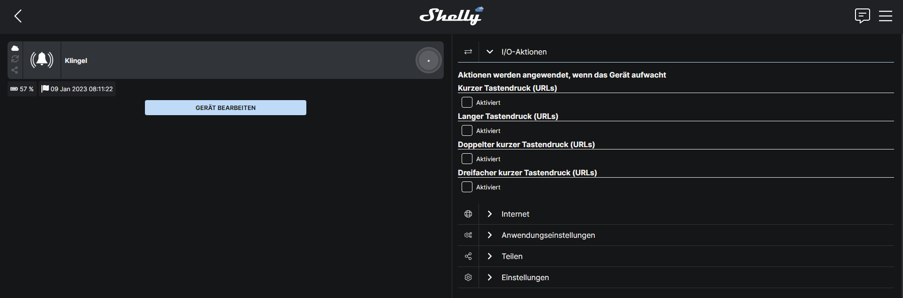This screenshot has height=298, width=903.
Task: Enable Dreifacher kurzer Tastendruck checkbox
Action: click(467, 187)
